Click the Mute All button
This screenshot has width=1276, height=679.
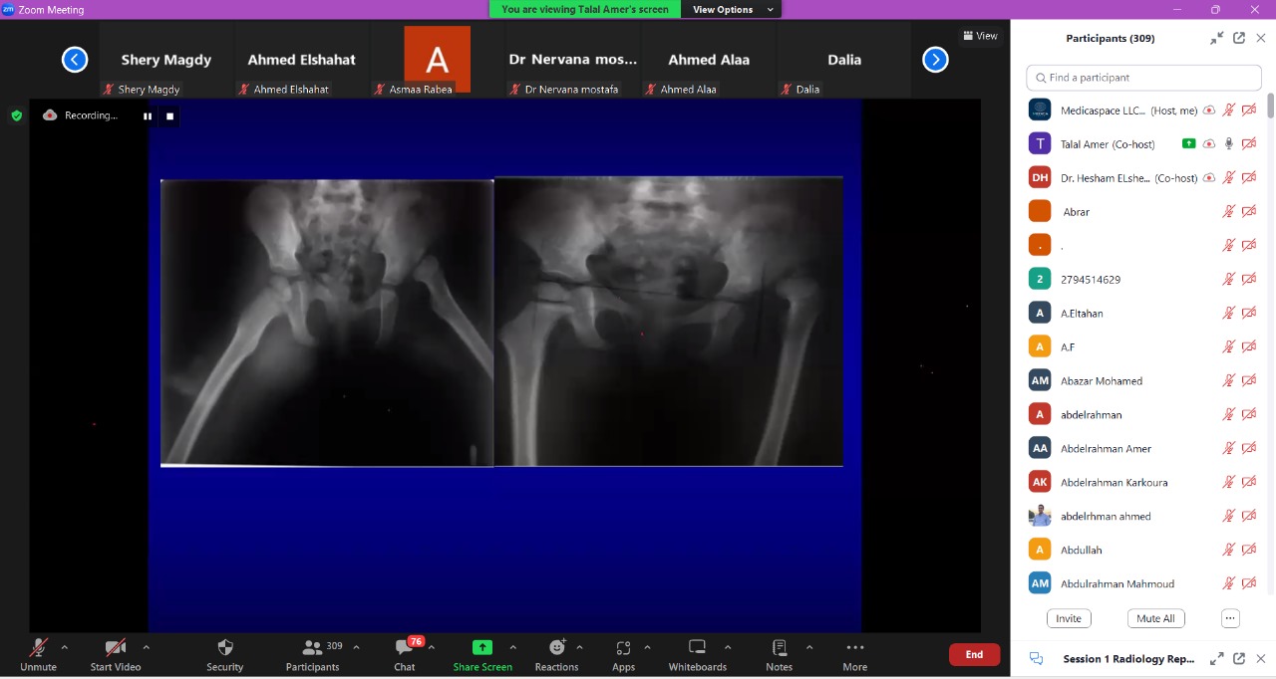1155,618
